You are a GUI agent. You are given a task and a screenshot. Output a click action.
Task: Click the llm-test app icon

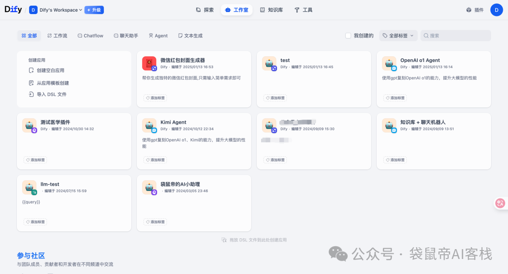click(29, 187)
